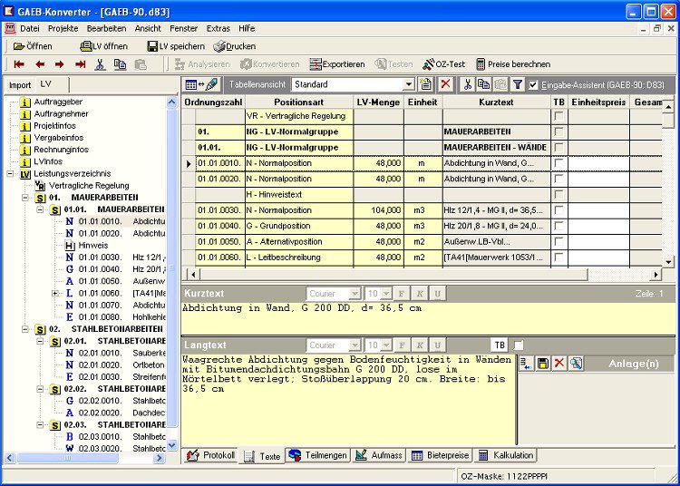Go to previous record arrow
680x486 pixels.
click(40, 64)
